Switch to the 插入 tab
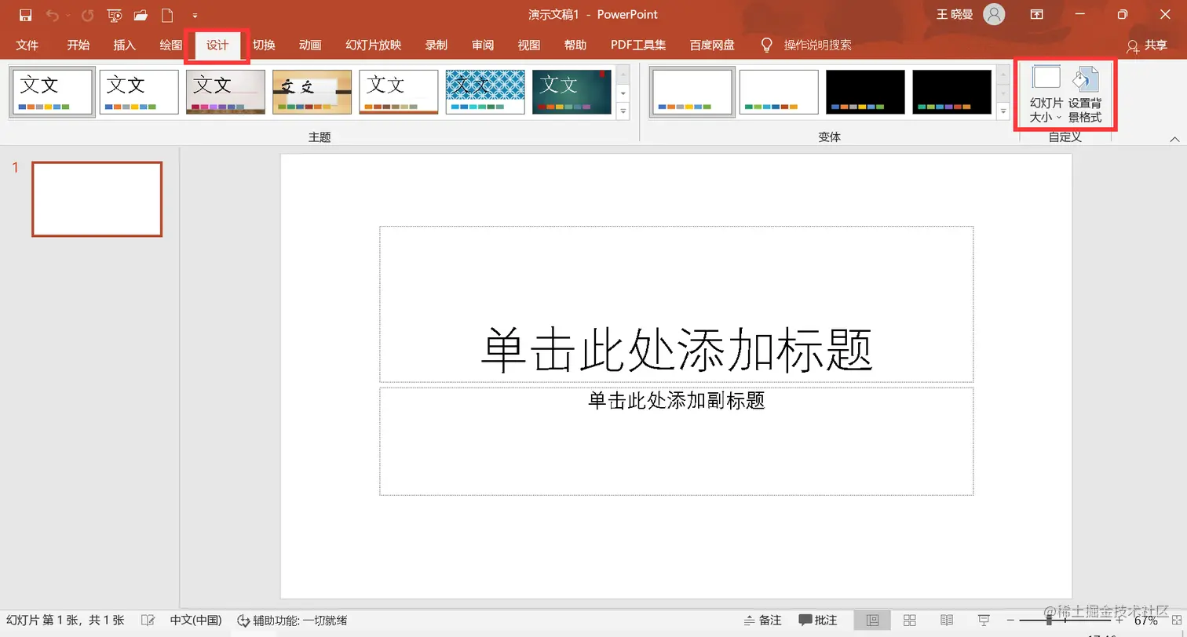Screen dimensions: 1187x637 (124, 45)
